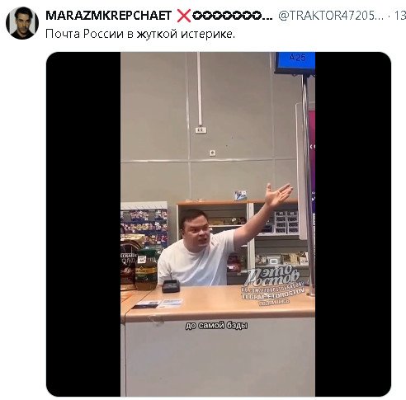
Task: Click the subtitle 'до самой бзды' in the video
Action: point(216,326)
